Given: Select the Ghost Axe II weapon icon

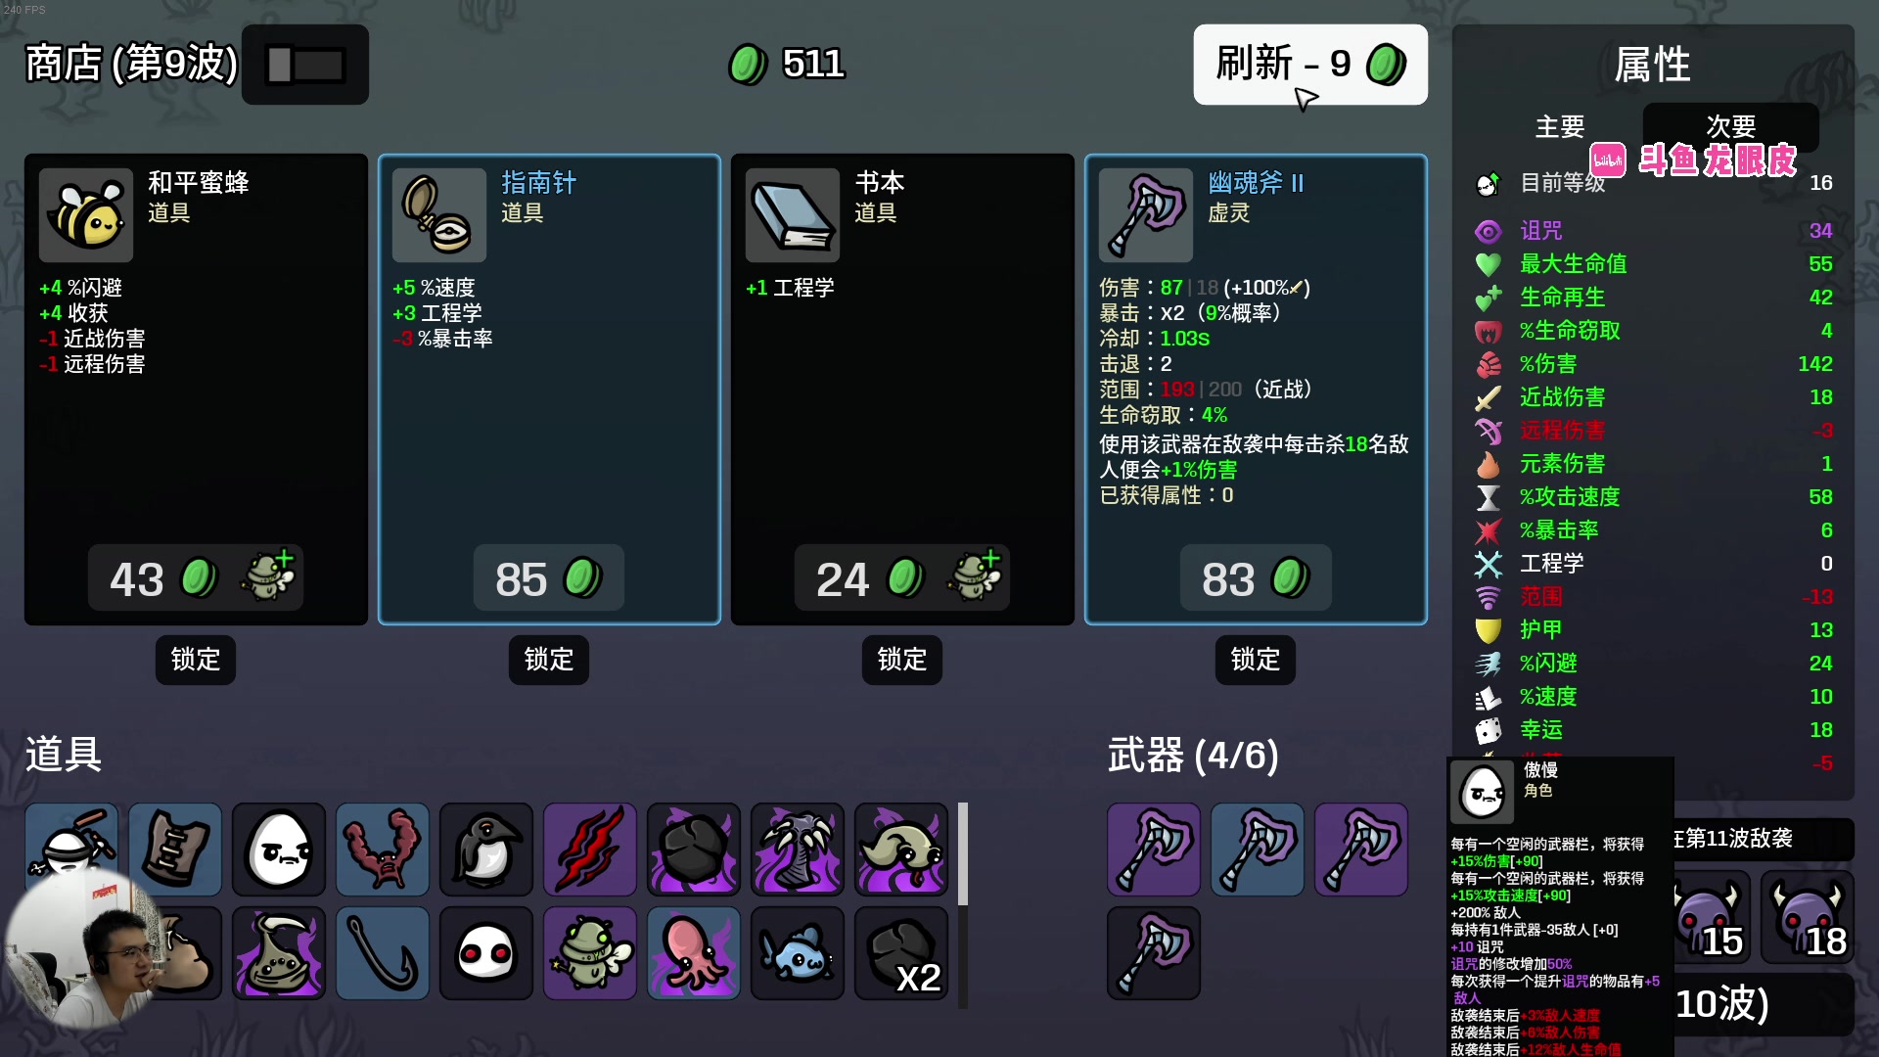Looking at the screenshot, I should click(1146, 215).
